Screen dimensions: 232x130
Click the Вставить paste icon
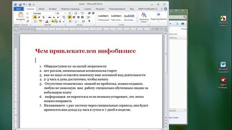[x=21, y=15]
